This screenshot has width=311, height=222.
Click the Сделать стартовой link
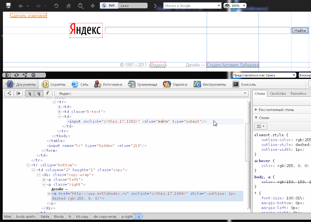point(29,16)
